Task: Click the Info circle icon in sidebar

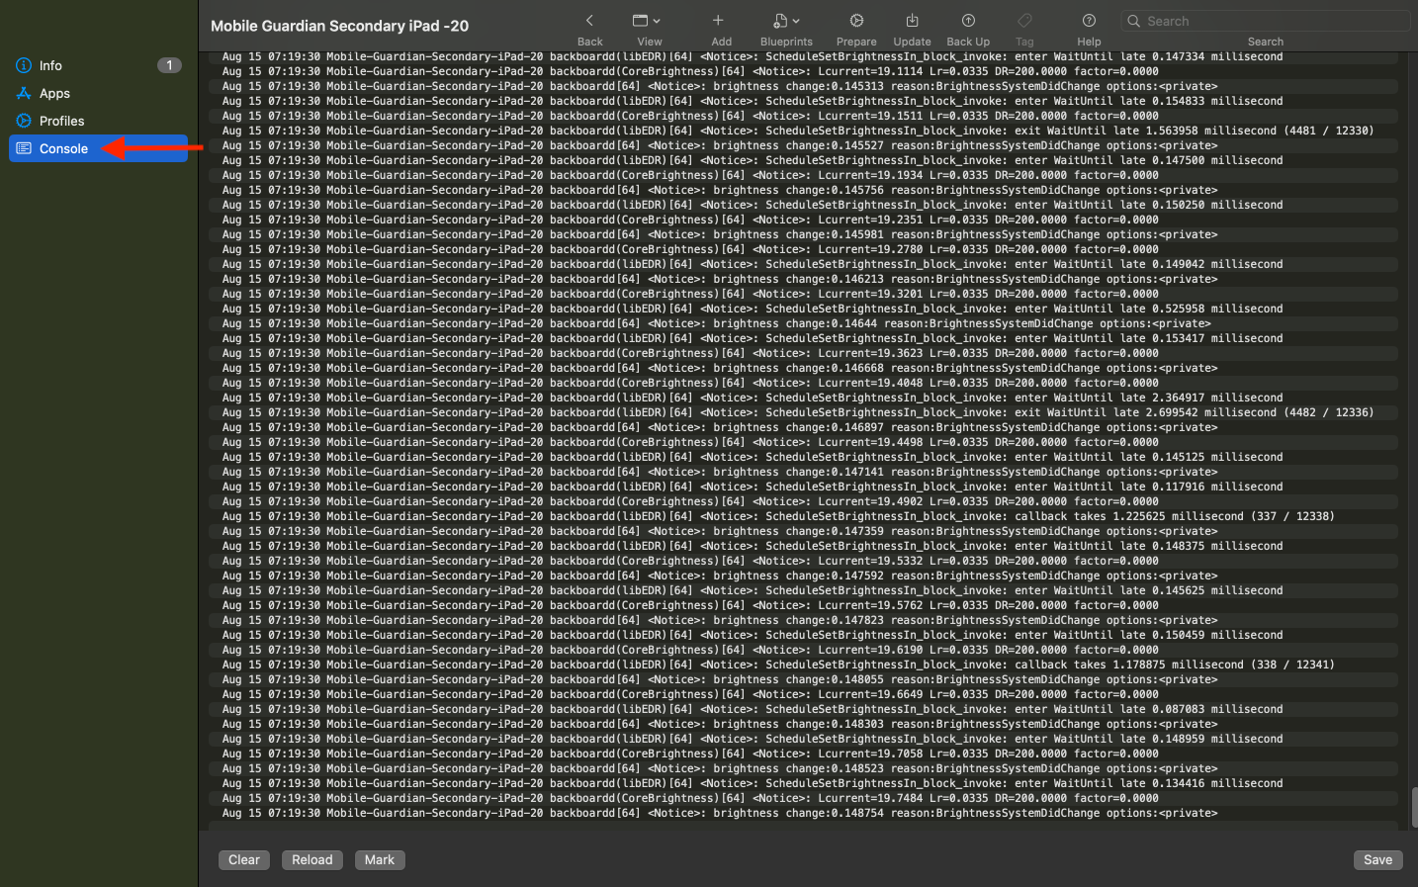Action: (24, 65)
